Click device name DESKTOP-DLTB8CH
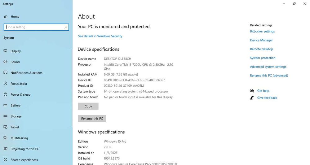The height and width of the screenshot is (165, 310). (x=117, y=59)
